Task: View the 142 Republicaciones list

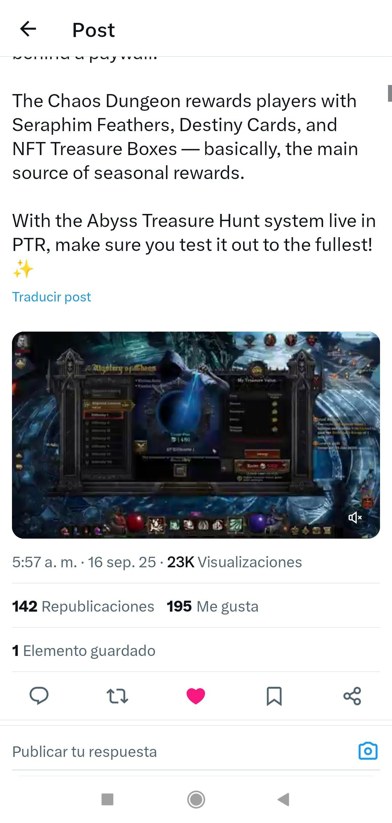Action: click(83, 606)
